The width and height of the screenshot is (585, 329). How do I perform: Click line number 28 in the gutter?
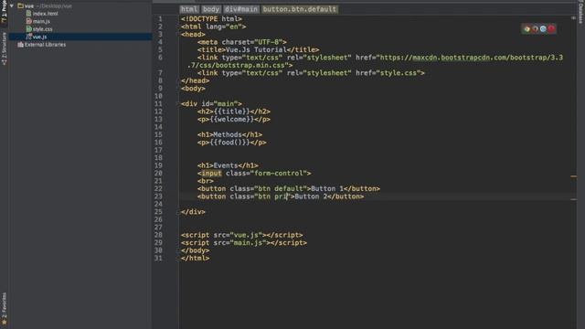pos(158,235)
